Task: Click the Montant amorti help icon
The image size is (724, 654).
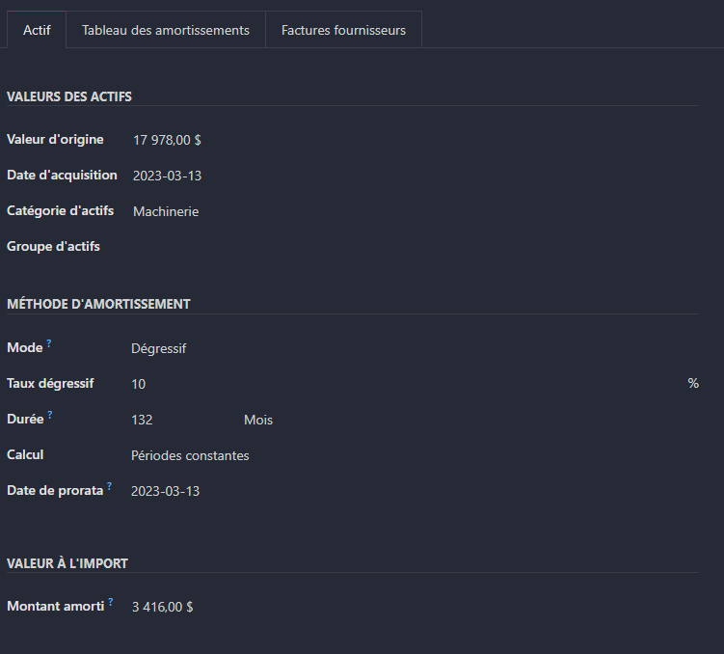Action: pyautogui.click(x=110, y=602)
